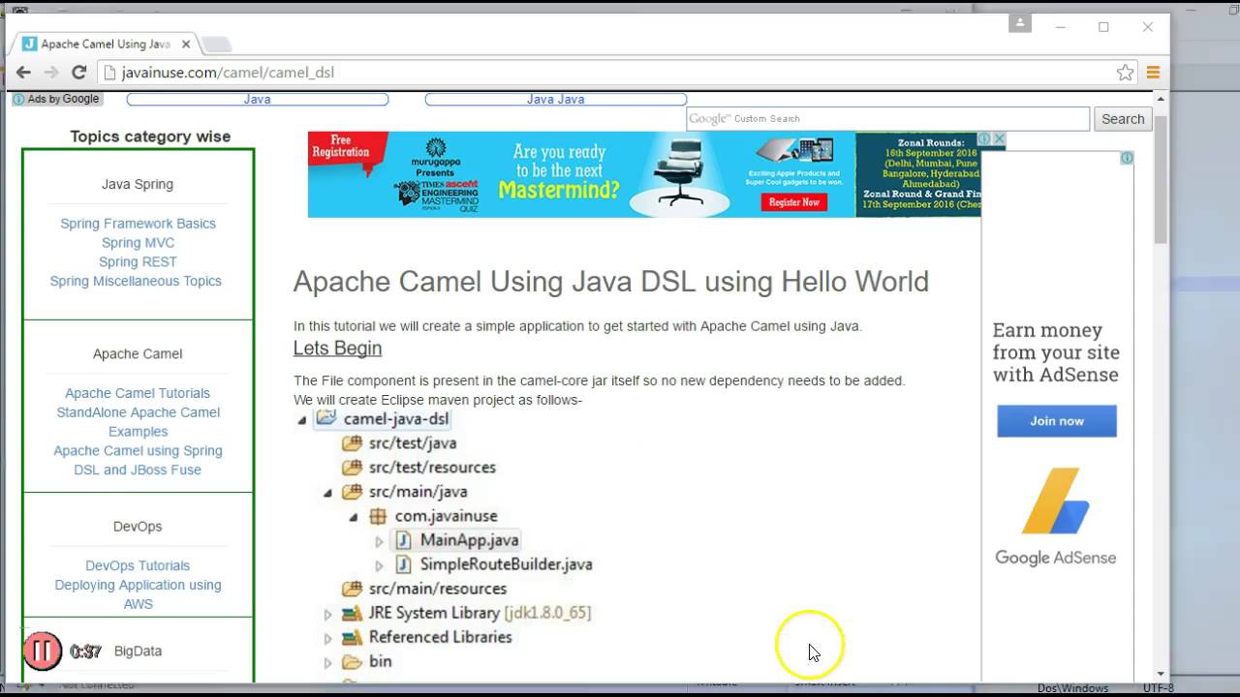Open Spring MVC link
The image size is (1240, 697).
click(138, 243)
